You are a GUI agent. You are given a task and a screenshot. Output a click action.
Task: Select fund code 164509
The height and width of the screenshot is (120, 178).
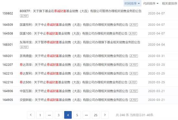pos(8,25)
